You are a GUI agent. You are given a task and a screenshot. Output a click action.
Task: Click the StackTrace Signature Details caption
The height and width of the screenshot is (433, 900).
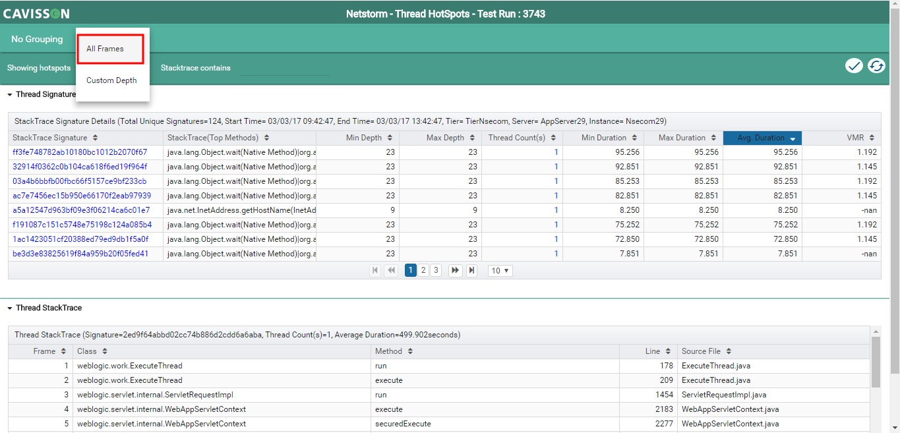(340, 121)
